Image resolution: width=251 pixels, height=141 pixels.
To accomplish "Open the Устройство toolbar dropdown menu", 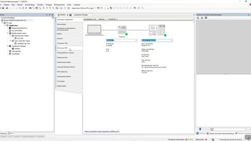I will tap(113, 19).
